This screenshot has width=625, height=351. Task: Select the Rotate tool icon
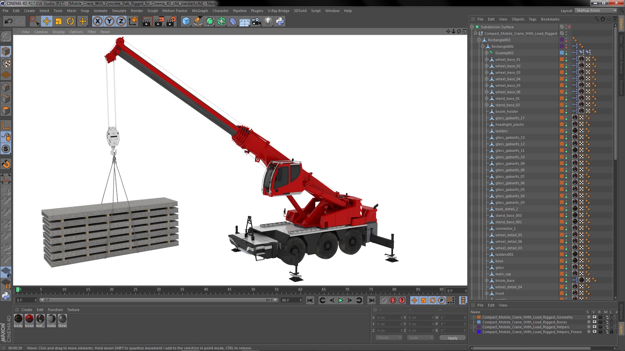70,21
